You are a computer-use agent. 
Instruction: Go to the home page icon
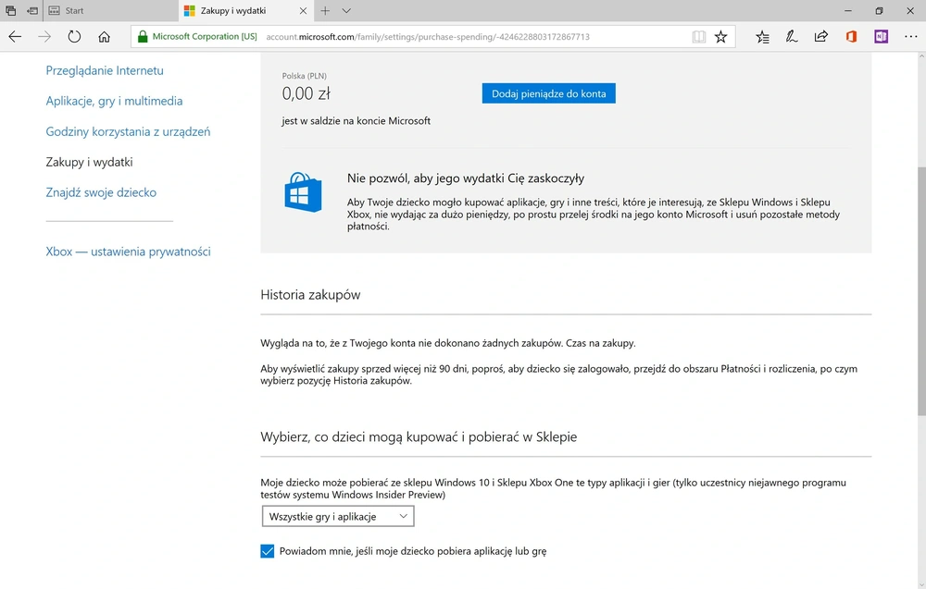coord(104,37)
